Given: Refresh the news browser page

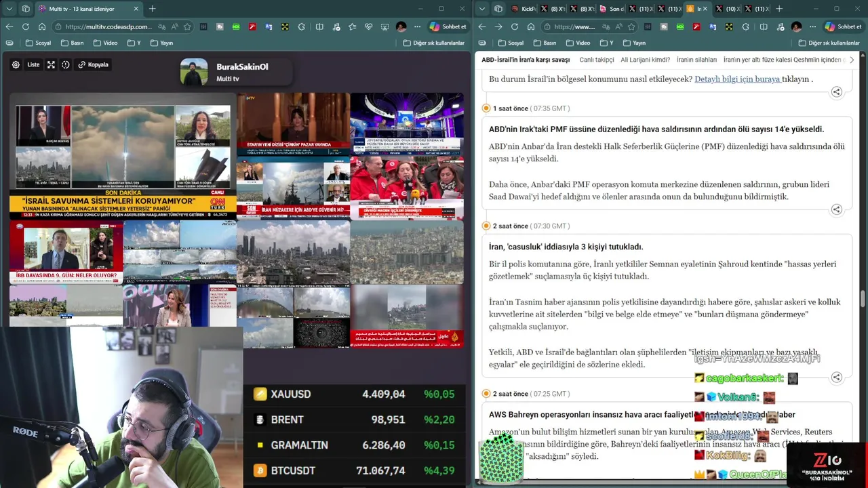Looking at the screenshot, I should (515, 26).
